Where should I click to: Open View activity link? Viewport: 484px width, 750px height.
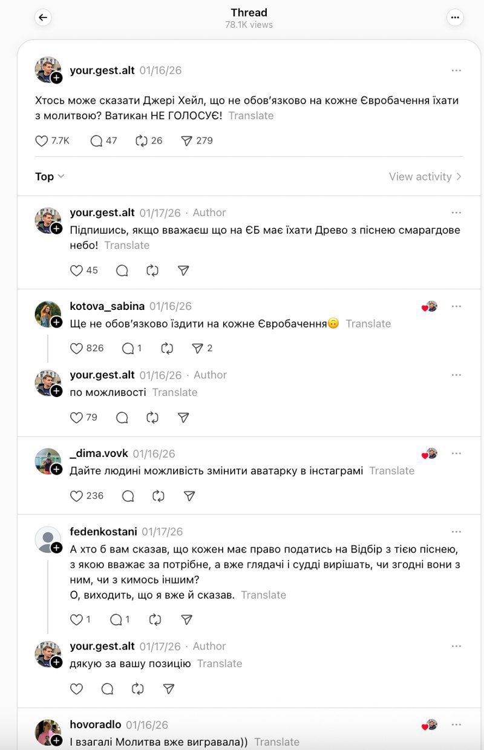point(425,177)
